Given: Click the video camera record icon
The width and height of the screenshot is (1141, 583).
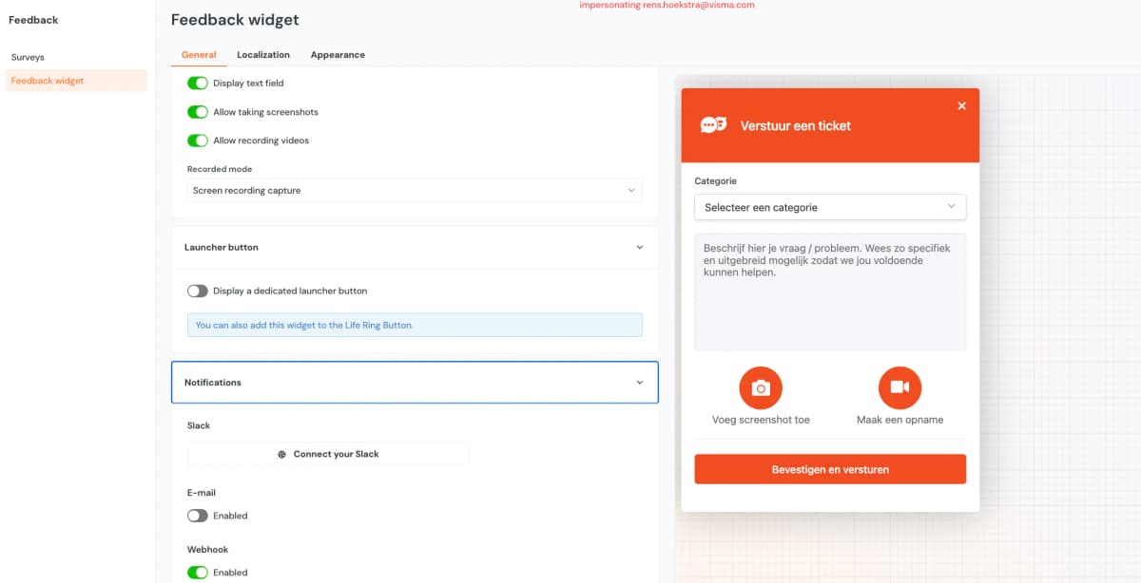Looking at the screenshot, I should [x=899, y=387].
